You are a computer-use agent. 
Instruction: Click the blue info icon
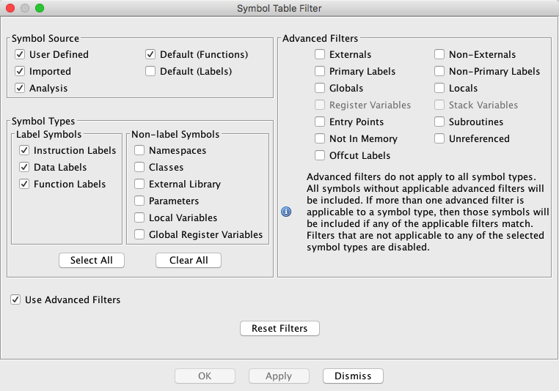[x=286, y=212]
